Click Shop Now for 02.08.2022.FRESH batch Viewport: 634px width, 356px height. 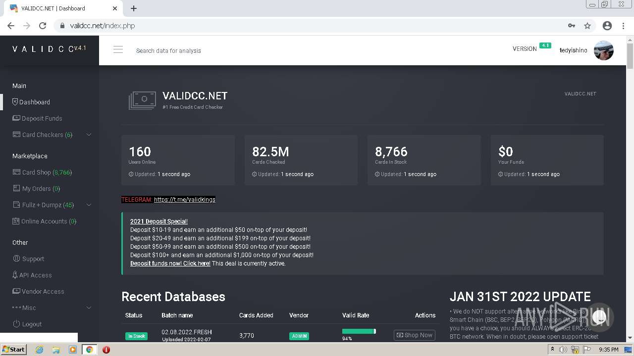click(415, 335)
